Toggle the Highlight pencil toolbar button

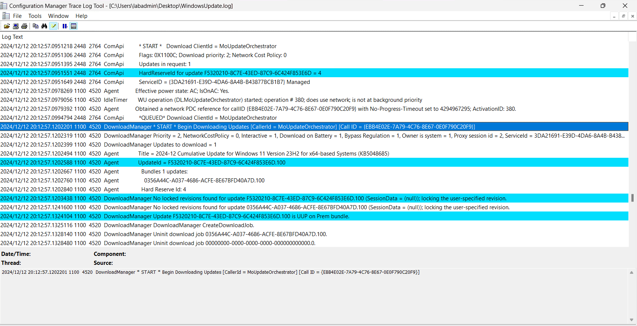[53, 26]
